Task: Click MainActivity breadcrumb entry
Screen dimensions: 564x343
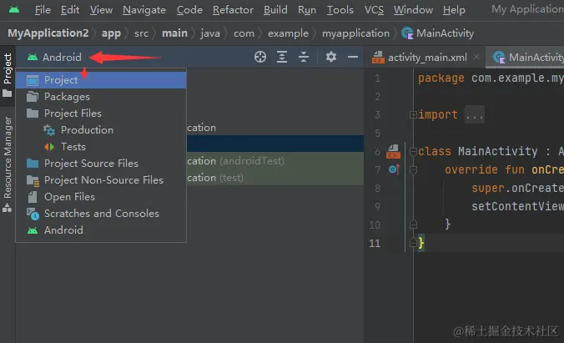Action: pos(437,33)
